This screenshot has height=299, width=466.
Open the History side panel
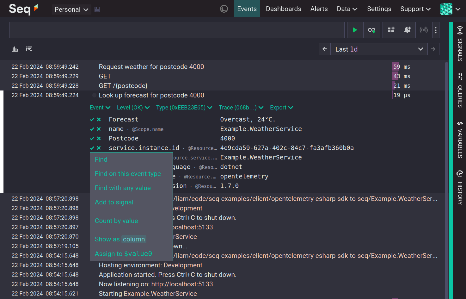(x=460, y=188)
